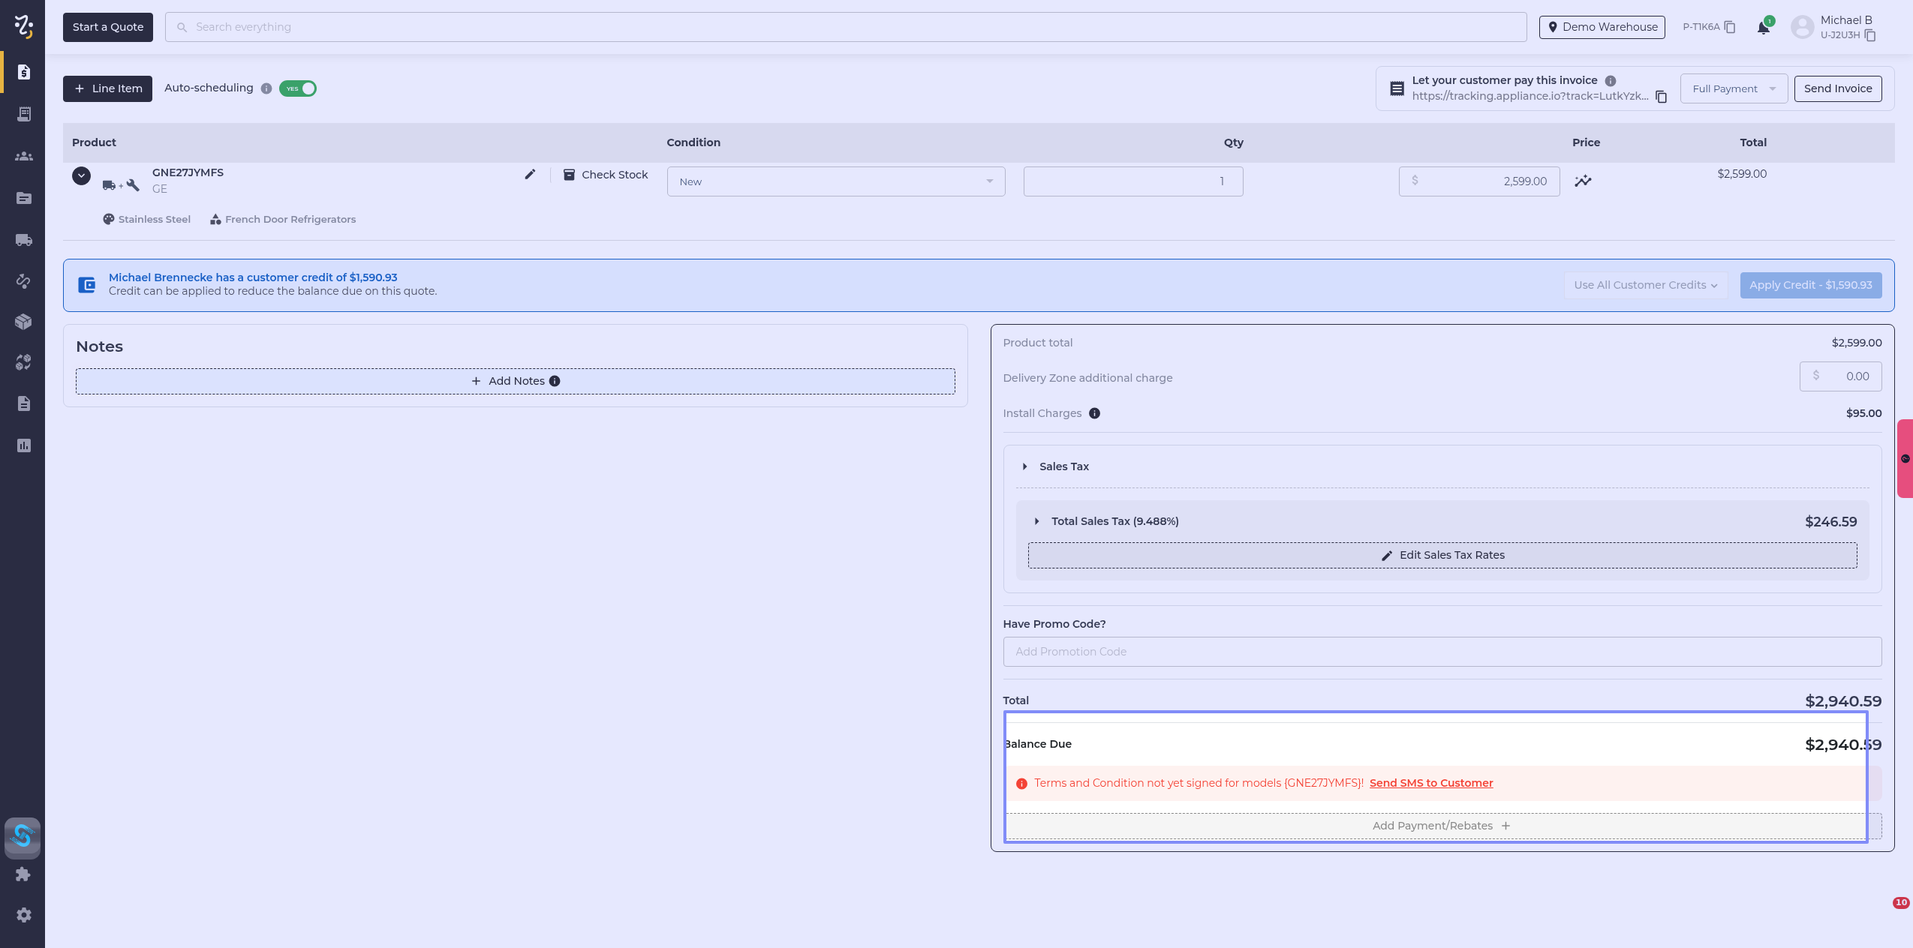
Task: Click the notifications bell icon
Action: pyautogui.click(x=1763, y=28)
